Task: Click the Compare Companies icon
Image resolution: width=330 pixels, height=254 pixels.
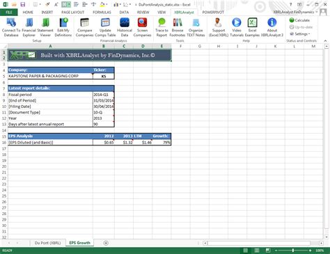Action: pos(84,27)
